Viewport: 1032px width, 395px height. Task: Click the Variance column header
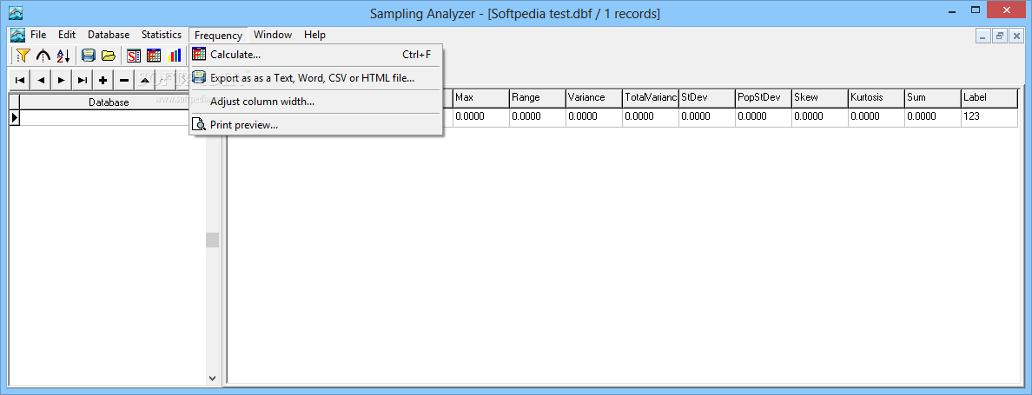(x=593, y=97)
